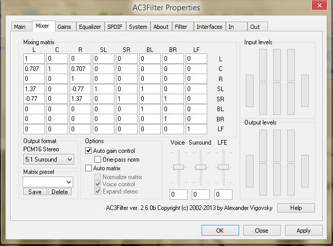The image size is (333, 246).
Task: Select the Mixer tab
Action: click(x=44, y=26)
